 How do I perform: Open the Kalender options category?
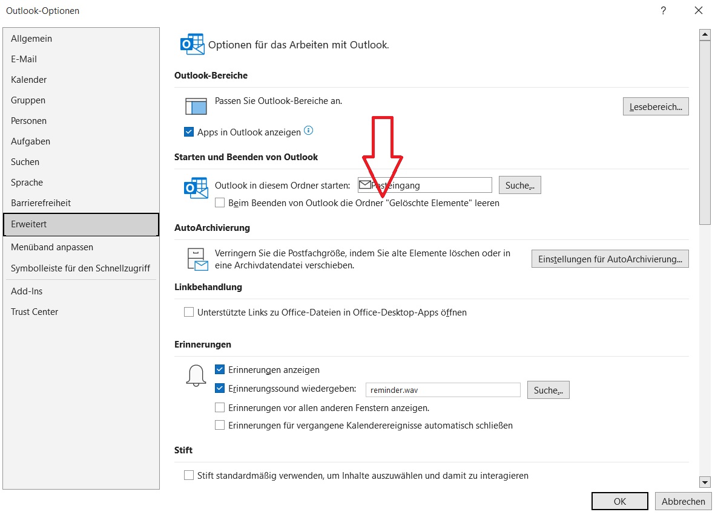tap(81, 80)
